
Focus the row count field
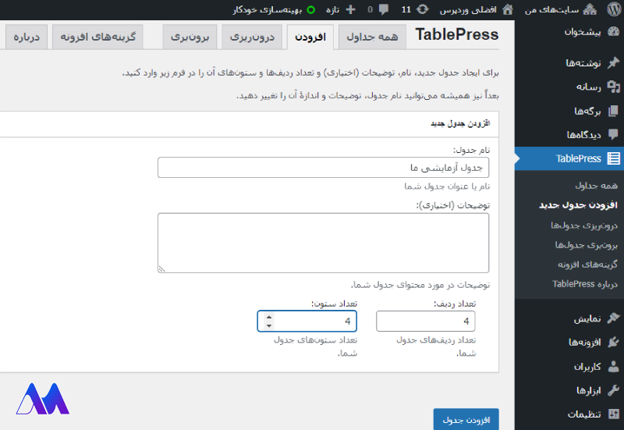426,322
